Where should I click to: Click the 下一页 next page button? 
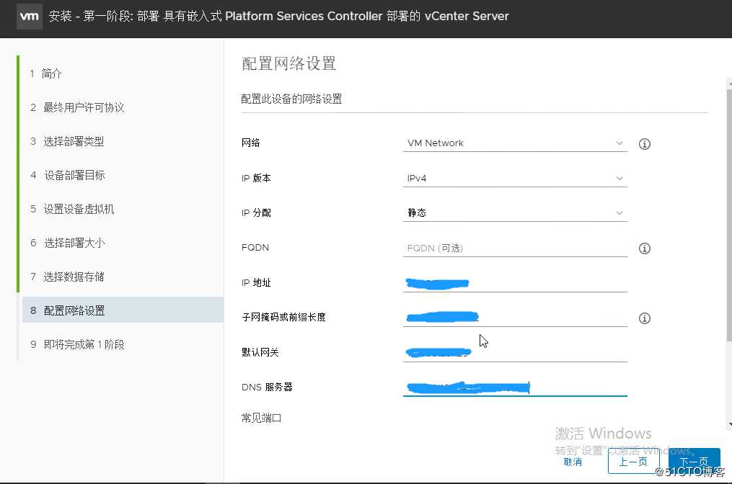point(694,462)
